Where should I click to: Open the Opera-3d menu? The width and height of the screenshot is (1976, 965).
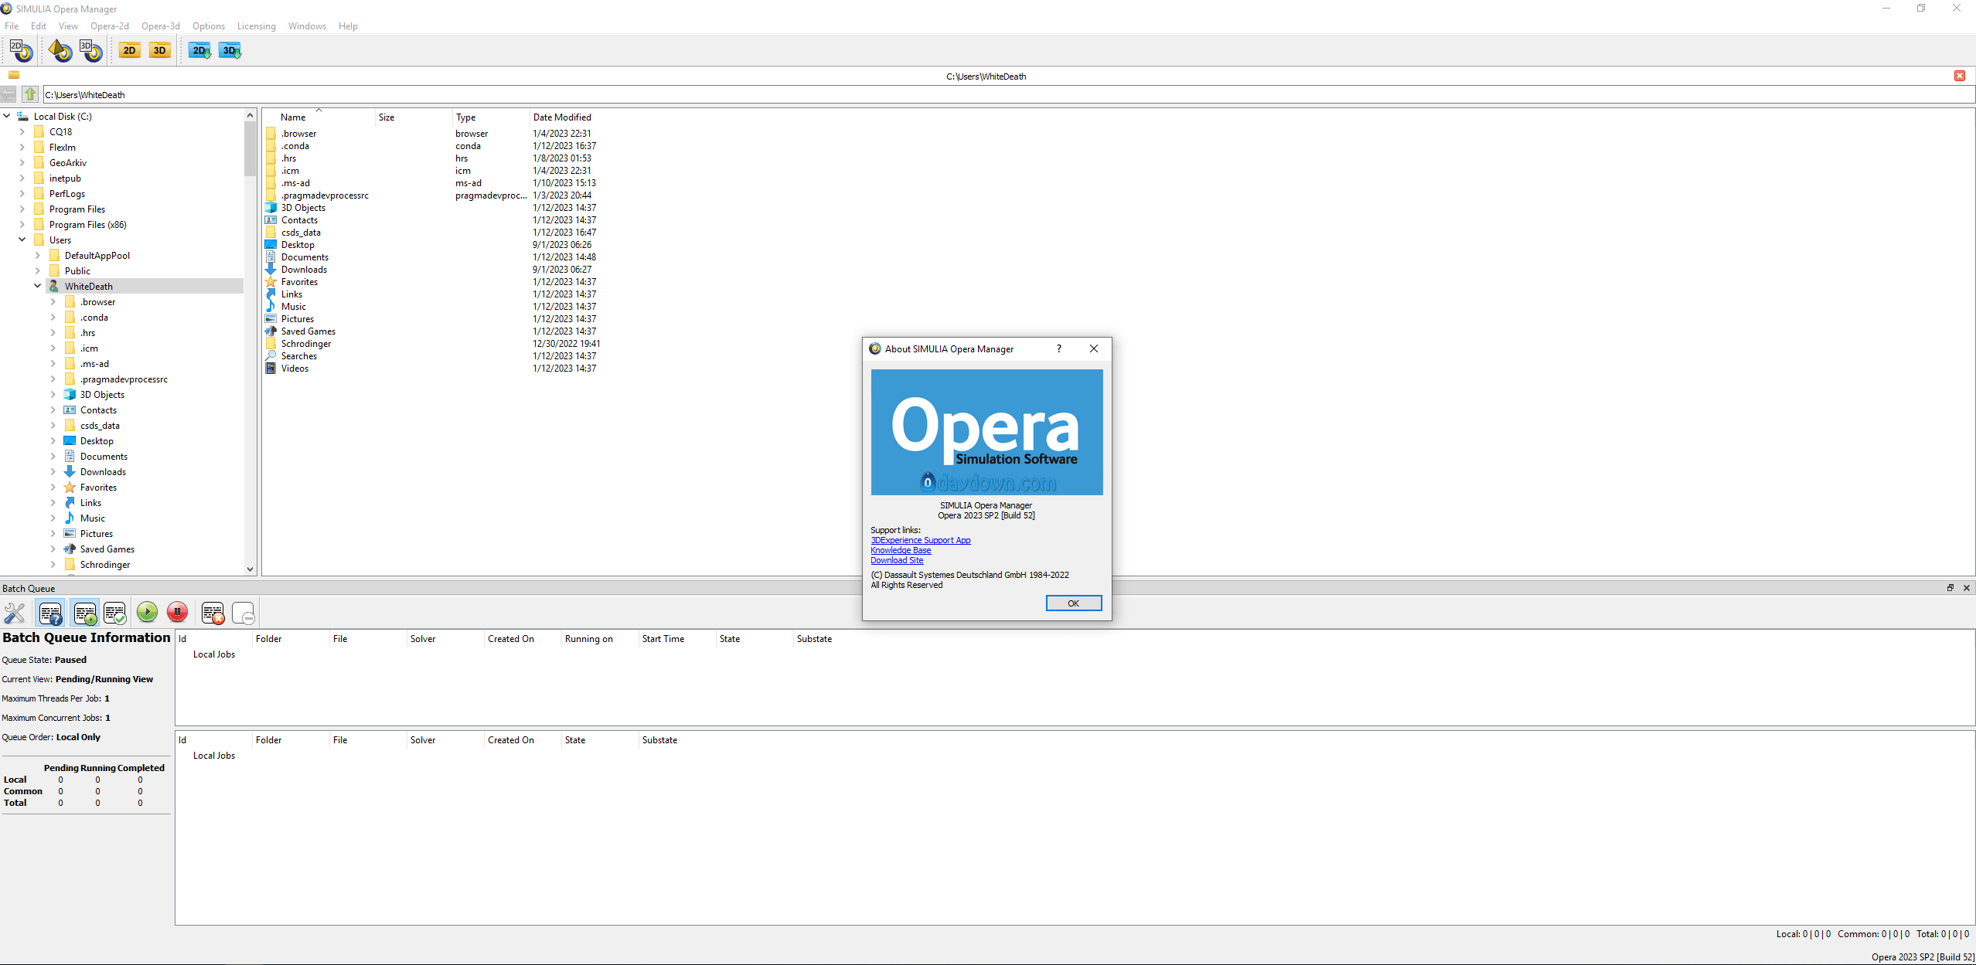coord(161,25)
